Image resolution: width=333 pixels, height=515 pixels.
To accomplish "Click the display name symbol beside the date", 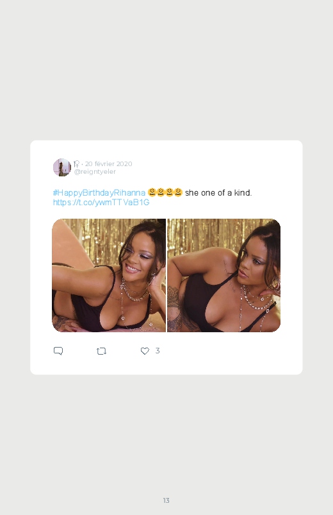I will (x=76, y=164).
